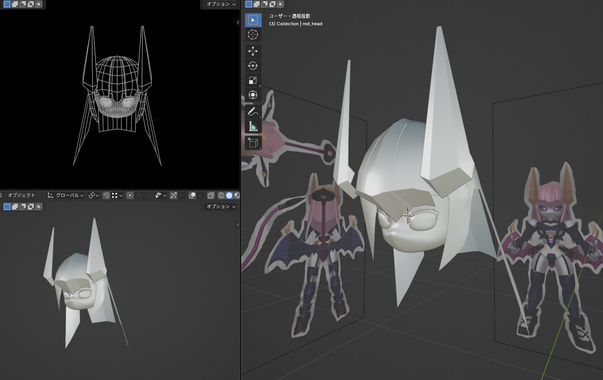
Task: Open object visibility and selectability dropdown
Action: pos(161,195)
